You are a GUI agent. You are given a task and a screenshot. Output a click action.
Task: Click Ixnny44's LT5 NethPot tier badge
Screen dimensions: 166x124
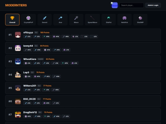66,50
